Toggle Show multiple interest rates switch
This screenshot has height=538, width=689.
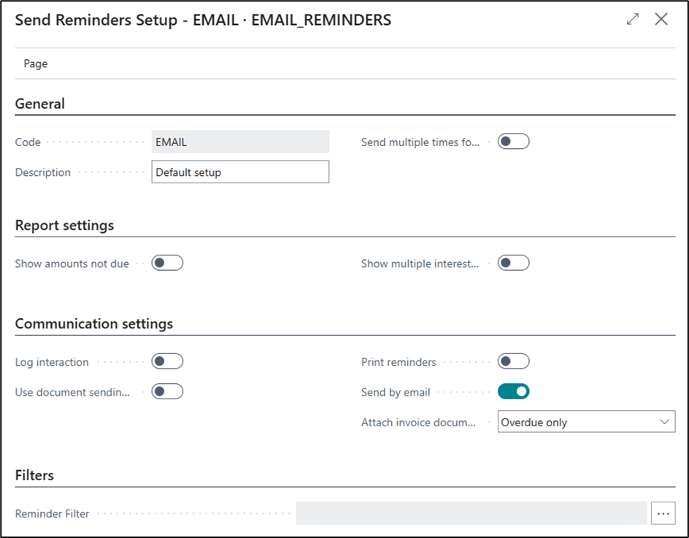click(x=513, y=263)
